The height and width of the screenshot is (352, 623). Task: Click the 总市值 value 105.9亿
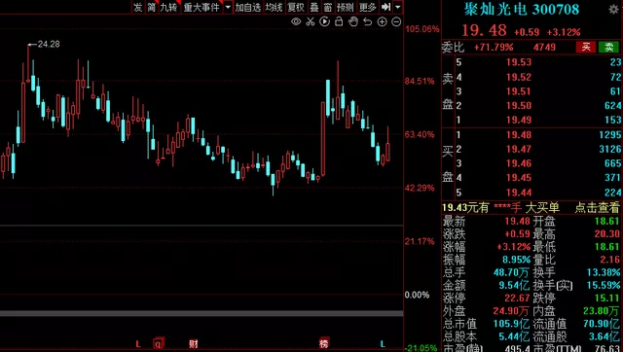[x=511, y=324]
